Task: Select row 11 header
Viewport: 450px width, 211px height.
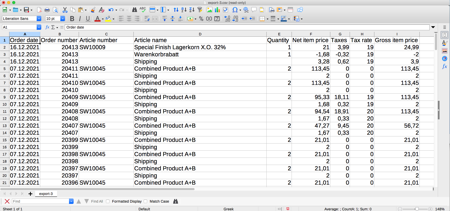Action: tap(5, 111)
